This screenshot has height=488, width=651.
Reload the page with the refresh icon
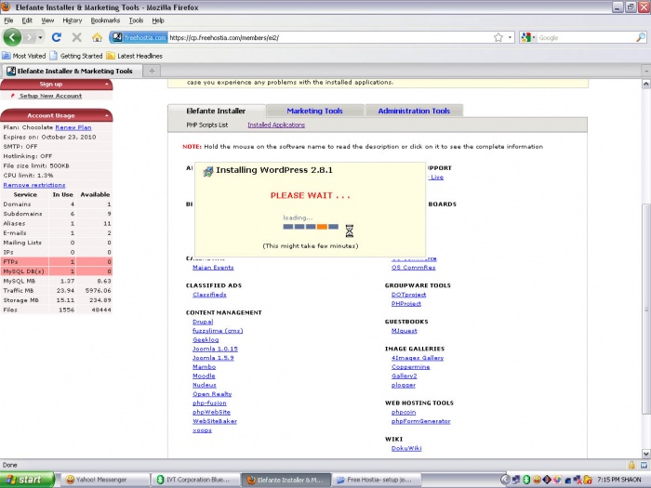pos(56,37)
